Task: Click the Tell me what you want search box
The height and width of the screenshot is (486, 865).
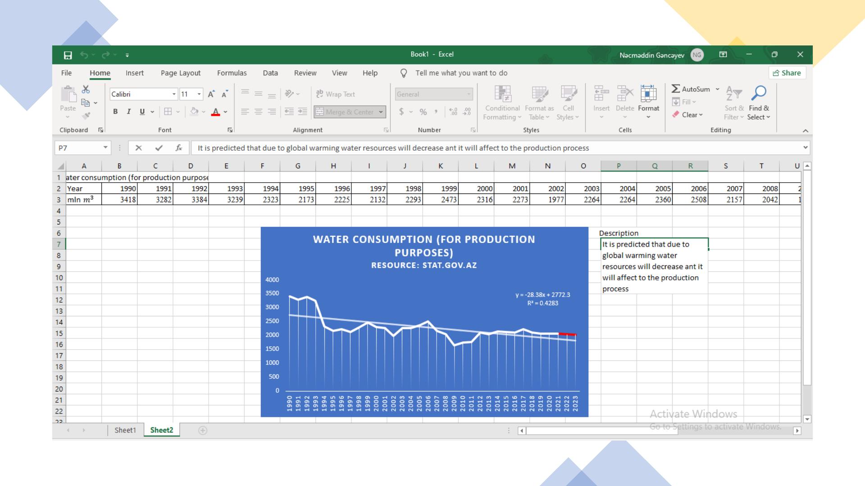Action: coord(461,73)
